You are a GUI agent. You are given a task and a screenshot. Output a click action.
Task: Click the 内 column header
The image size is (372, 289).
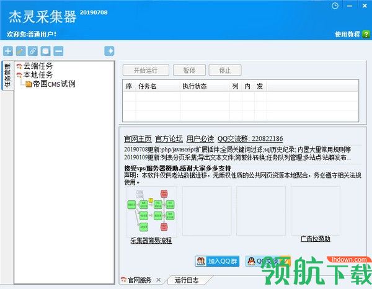click(x=247, y=86)
